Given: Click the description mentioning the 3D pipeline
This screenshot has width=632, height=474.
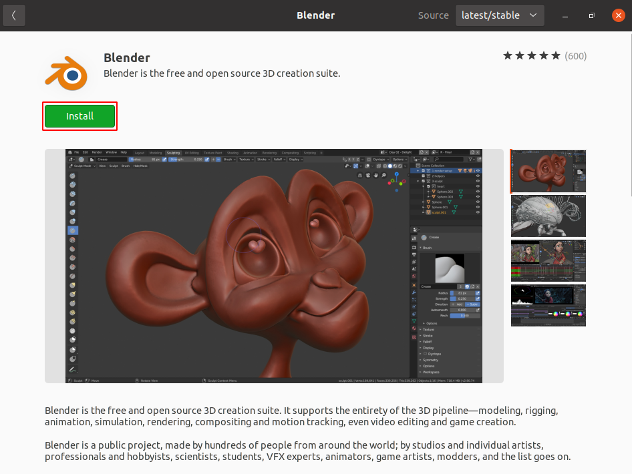Looking at the screenshot, I should point(301,416).
